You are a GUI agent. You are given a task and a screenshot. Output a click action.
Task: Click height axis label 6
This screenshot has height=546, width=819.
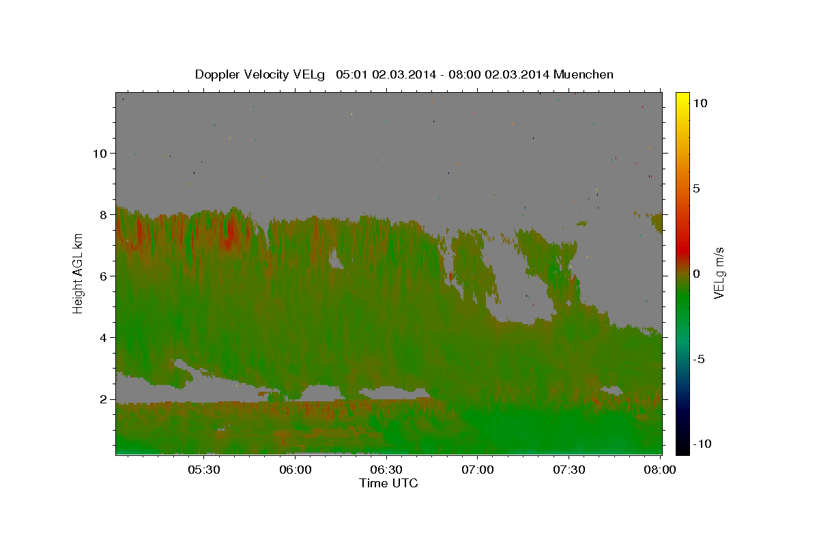click(x=104, y=276)
